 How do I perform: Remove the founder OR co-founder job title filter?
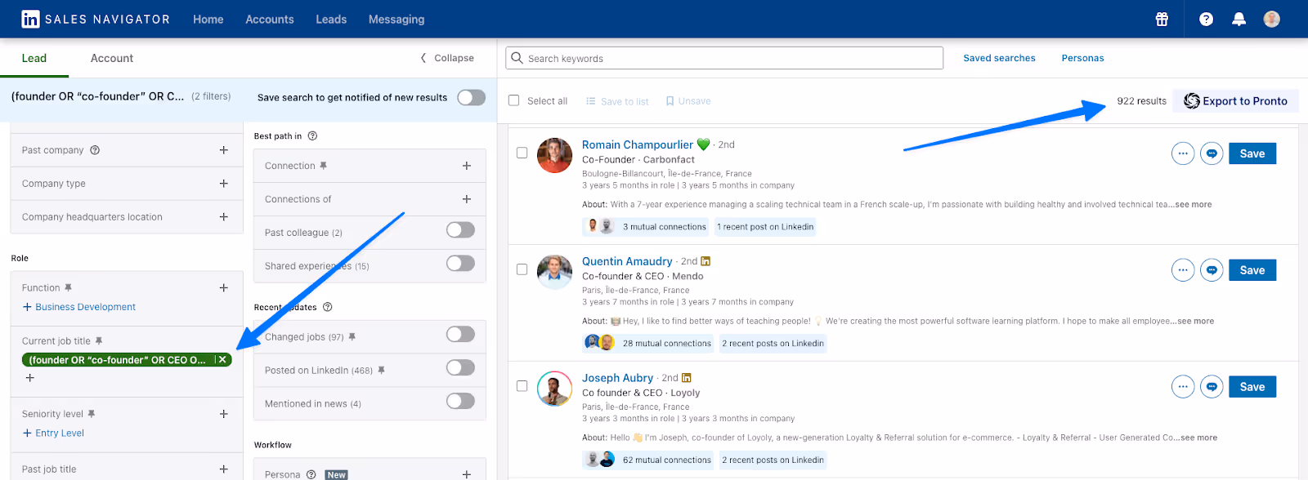tap(222, 360)
